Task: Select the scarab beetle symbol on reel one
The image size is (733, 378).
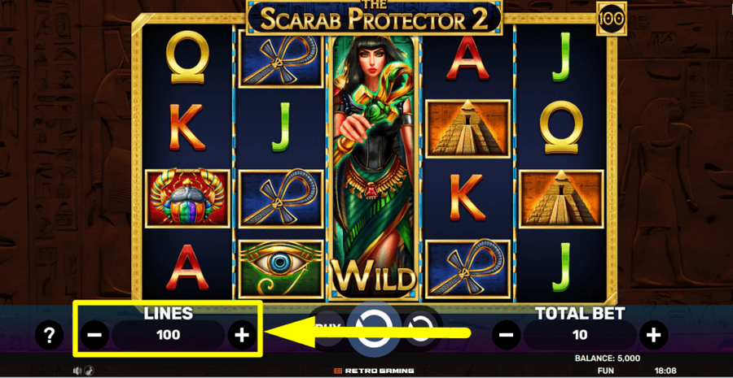Action: coord(187,199)
